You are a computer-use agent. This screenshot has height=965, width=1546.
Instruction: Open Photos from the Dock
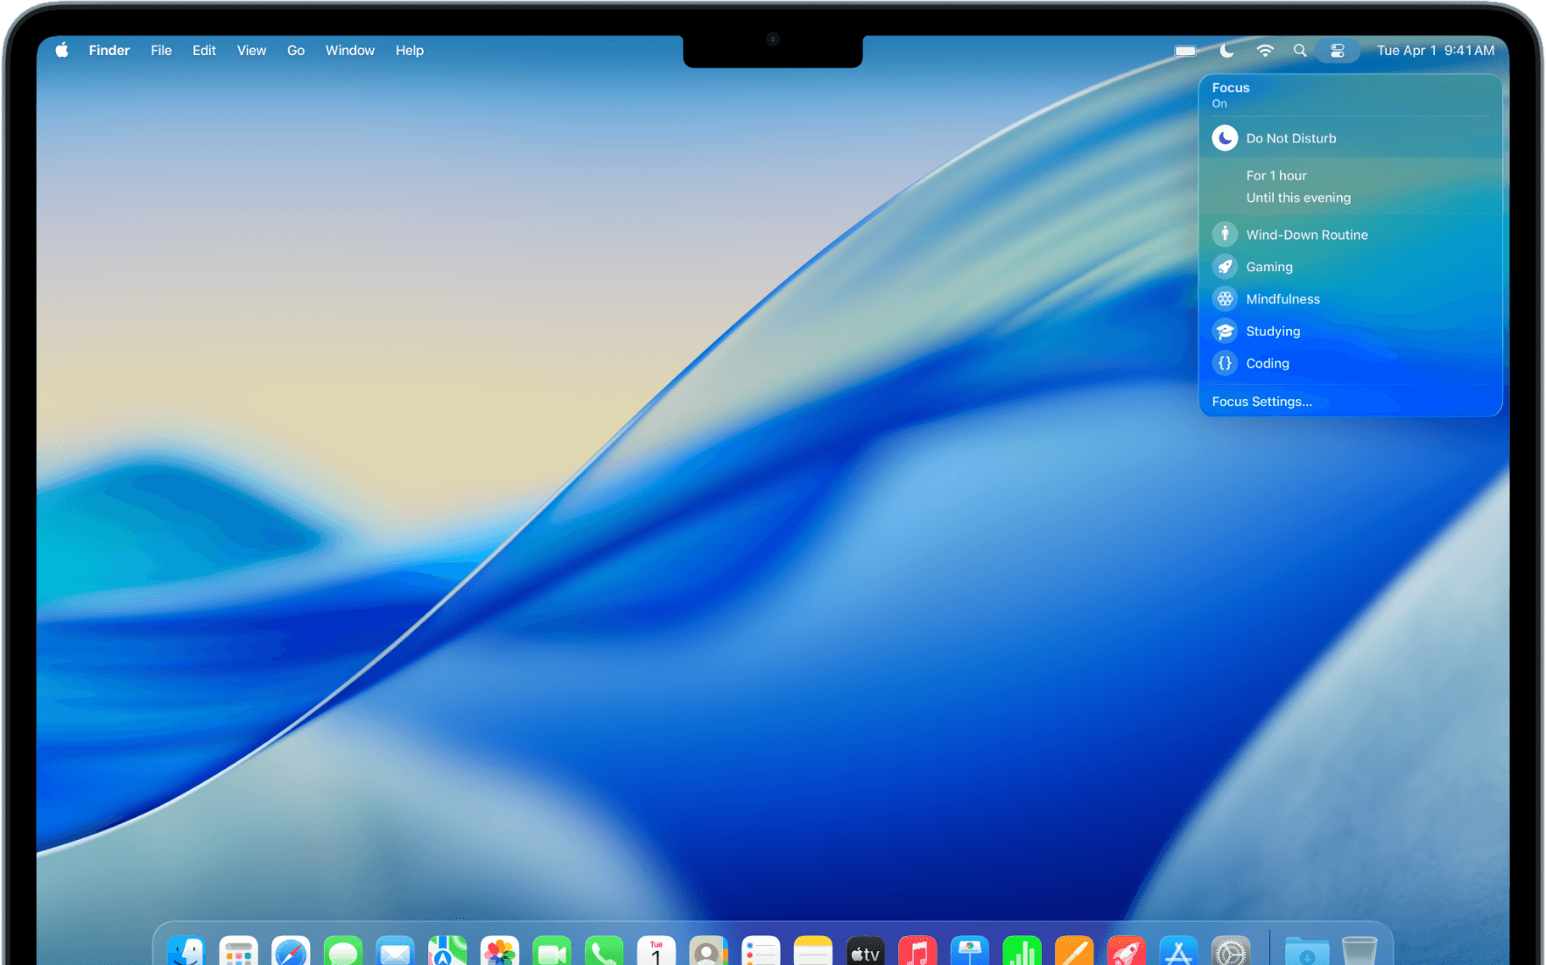500,951
